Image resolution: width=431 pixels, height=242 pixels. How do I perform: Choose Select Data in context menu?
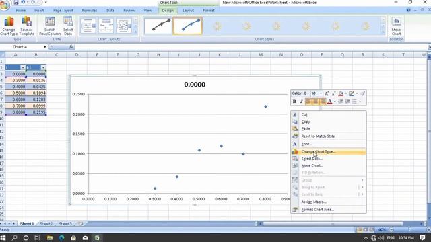click(x=329, y=159)
